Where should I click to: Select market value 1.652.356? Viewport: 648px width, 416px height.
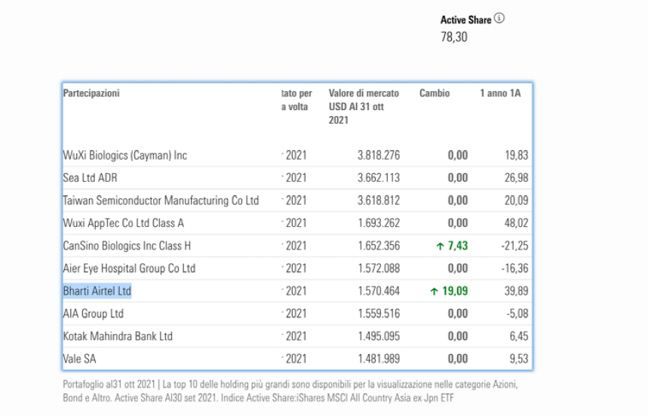[x=379, y=246]
